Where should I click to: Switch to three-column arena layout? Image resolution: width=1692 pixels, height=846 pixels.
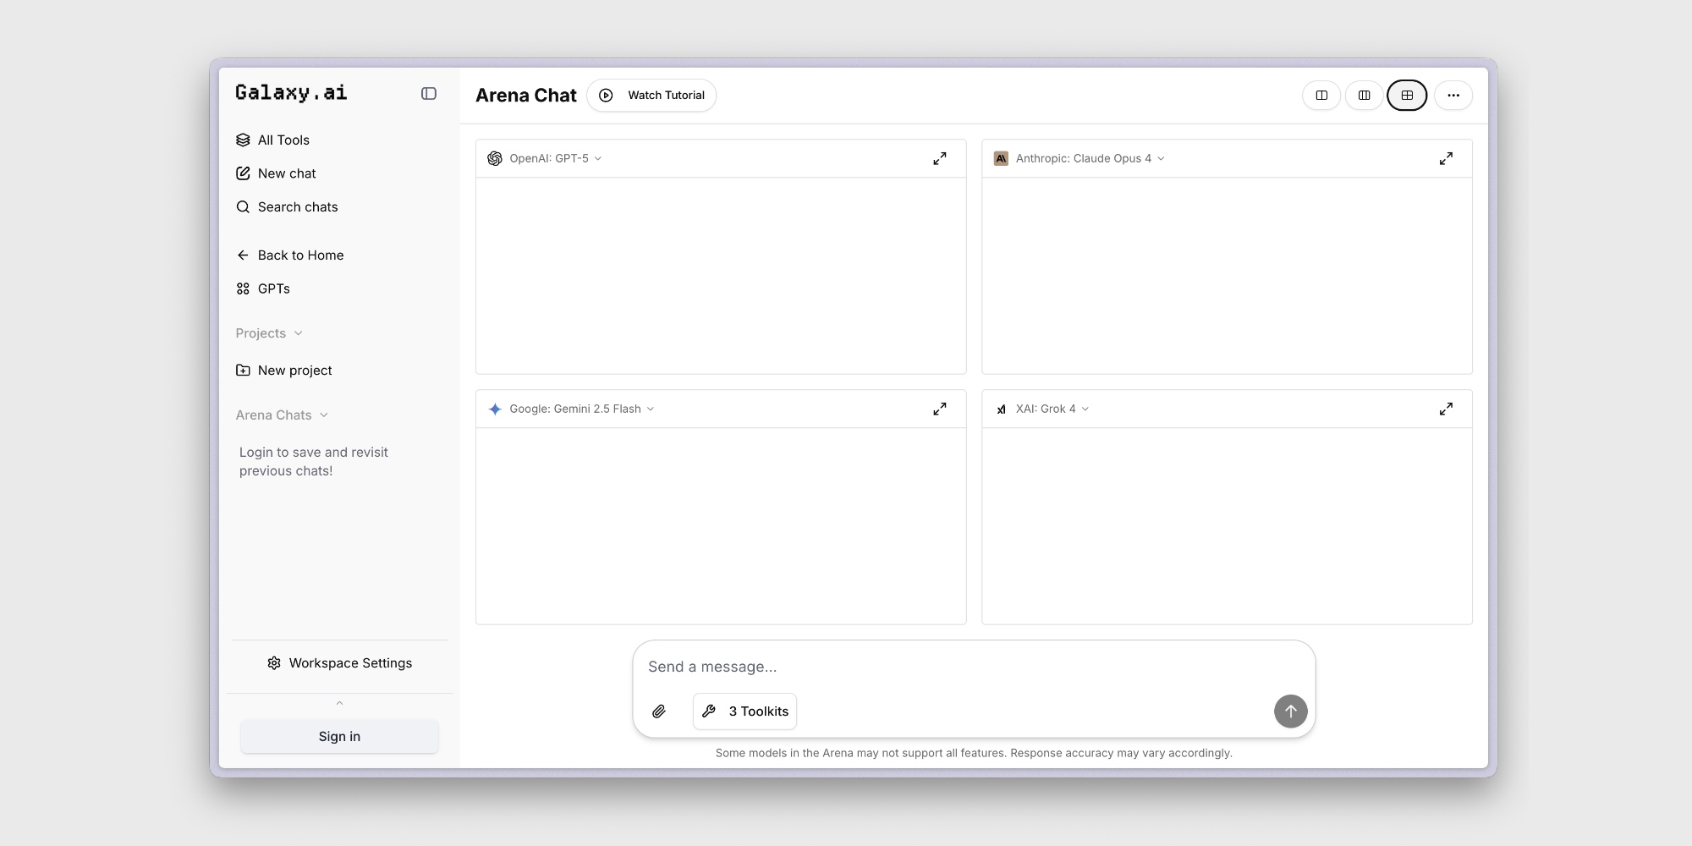click(1364, 96)
